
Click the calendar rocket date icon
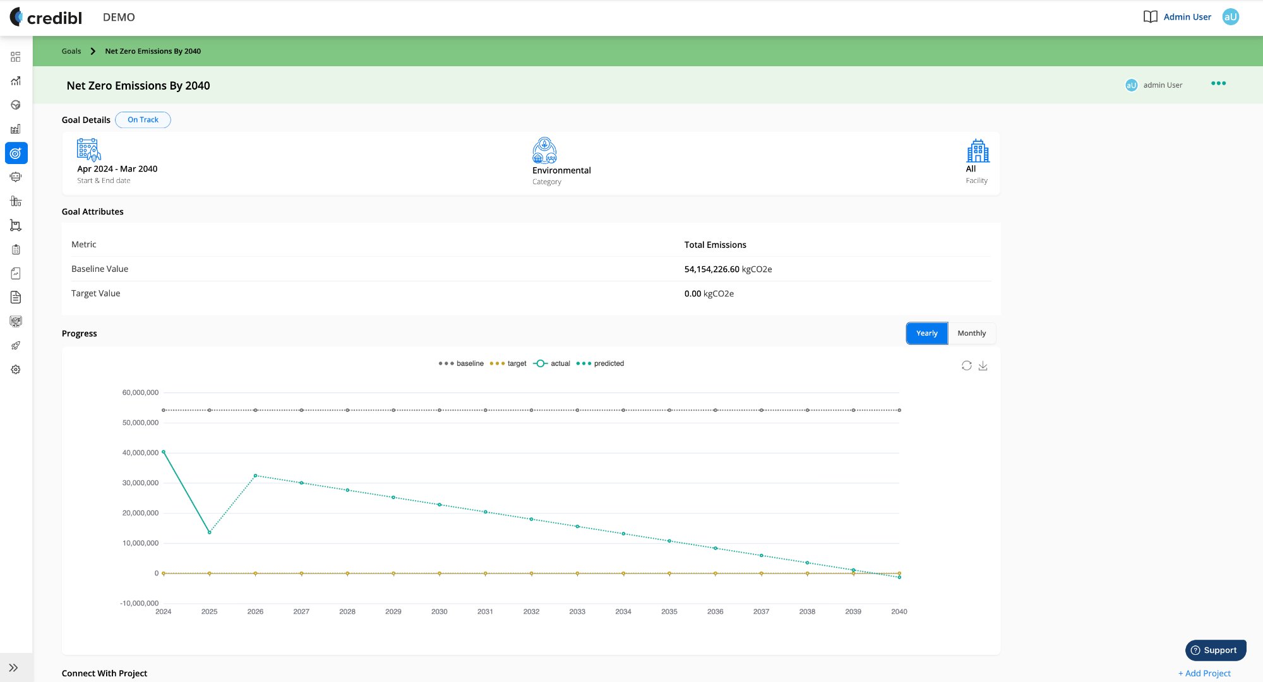(88, 150)
